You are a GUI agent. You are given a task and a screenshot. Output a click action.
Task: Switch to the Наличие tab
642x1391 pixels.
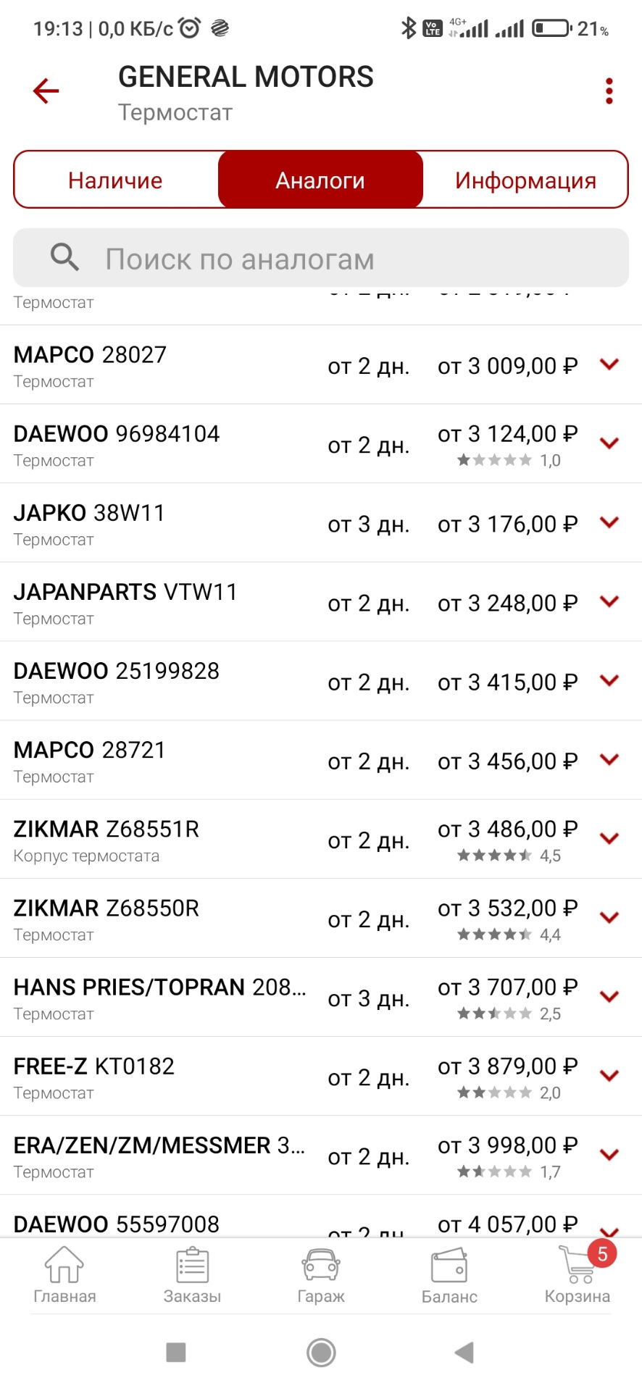pos(115,180)
